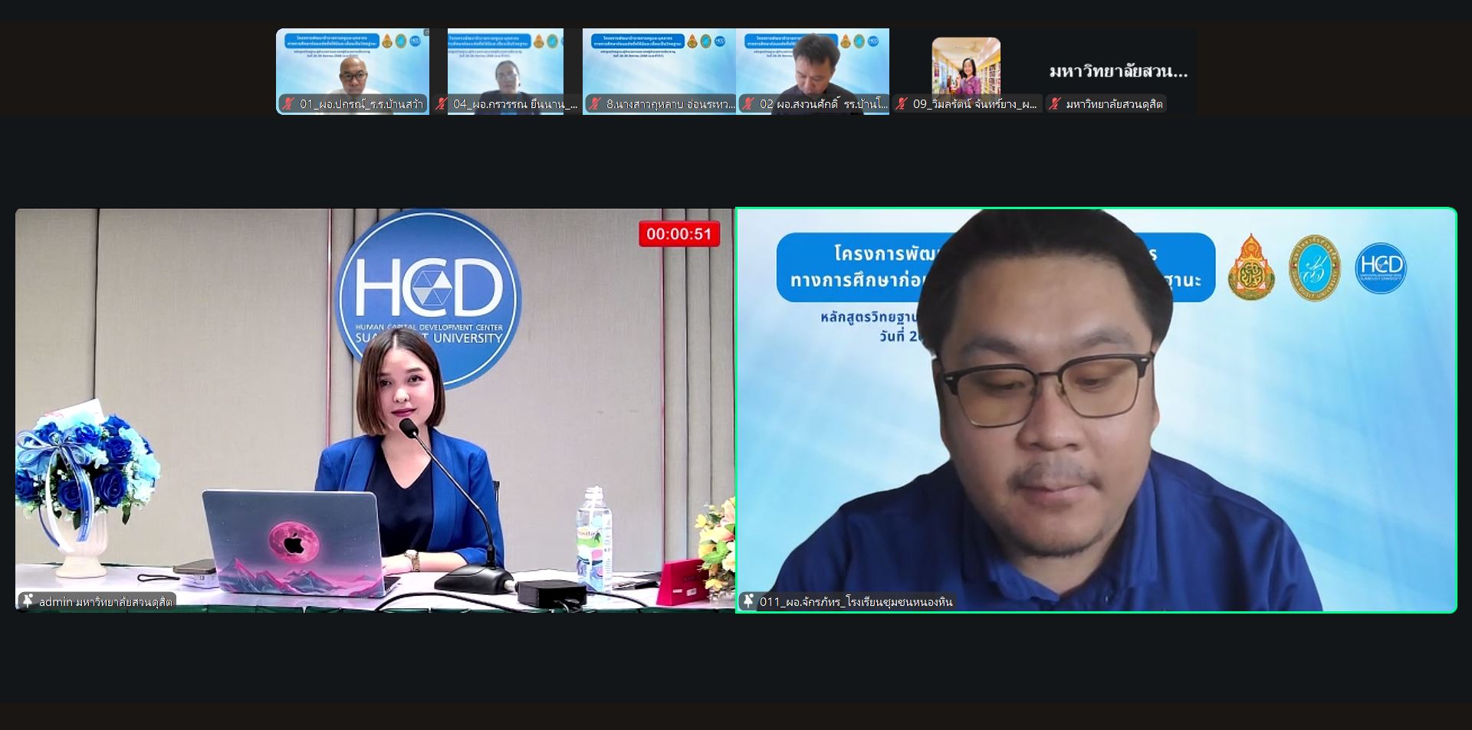
Task: Click the 011_ผอ.จักรภัทร_โรงเรียนชุมชนหนองหิน name label
Action: (x=856, y=602)
